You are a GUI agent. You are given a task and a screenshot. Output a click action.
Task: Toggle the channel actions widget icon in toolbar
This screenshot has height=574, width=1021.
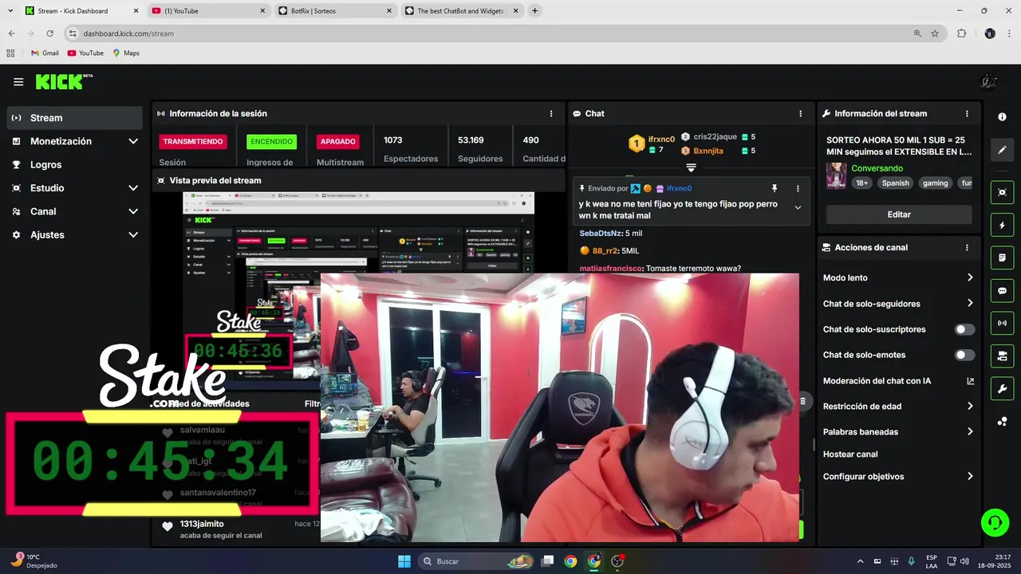1002,356
